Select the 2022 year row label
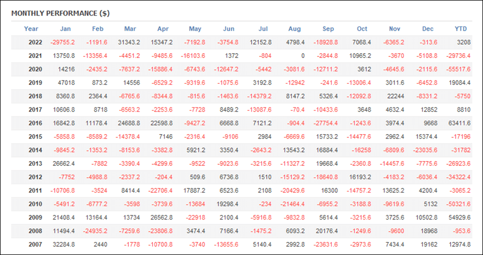 pos(35,42)
